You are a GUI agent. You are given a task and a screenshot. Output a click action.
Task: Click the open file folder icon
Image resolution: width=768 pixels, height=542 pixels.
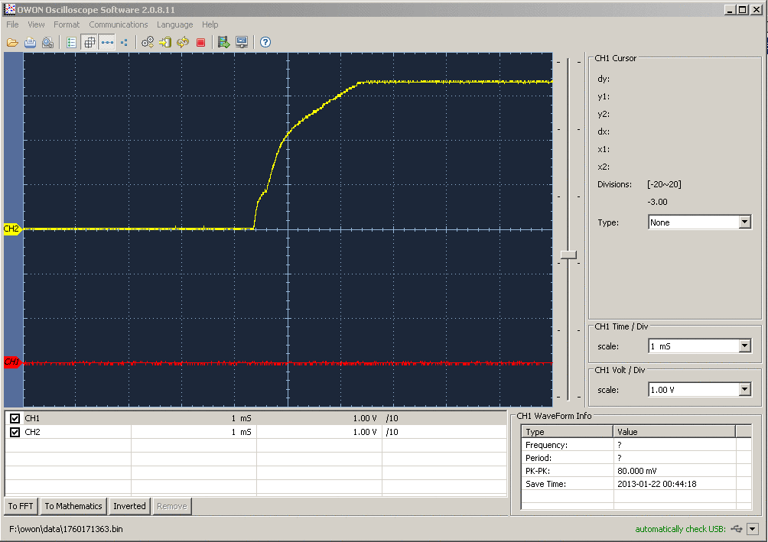[12, 43]
